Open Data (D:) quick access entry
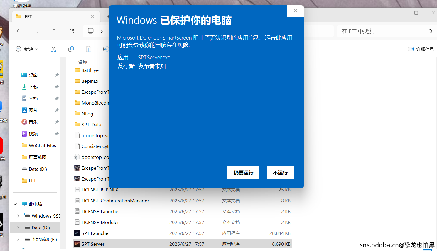This screenshot has height=251, width=437. (x=34, y=169)
